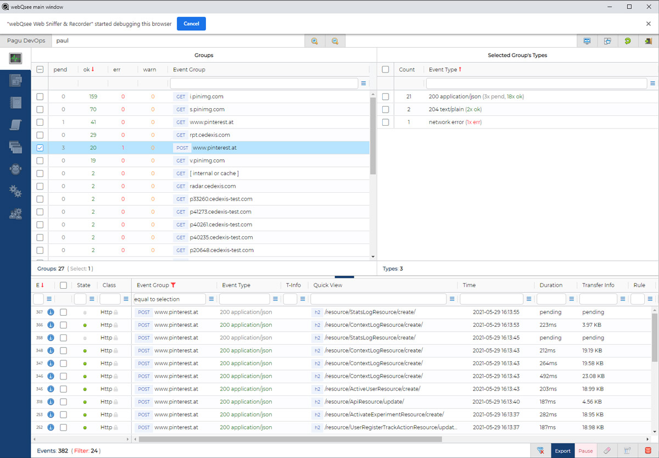659x458 pixels.
Task: Click the events horizontal scrollbar thumb
Action: coord(290,439)
